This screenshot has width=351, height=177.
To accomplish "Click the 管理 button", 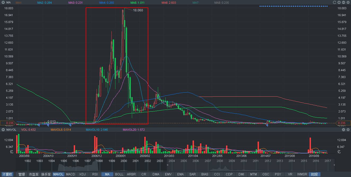I will click(x=21, y=174).
